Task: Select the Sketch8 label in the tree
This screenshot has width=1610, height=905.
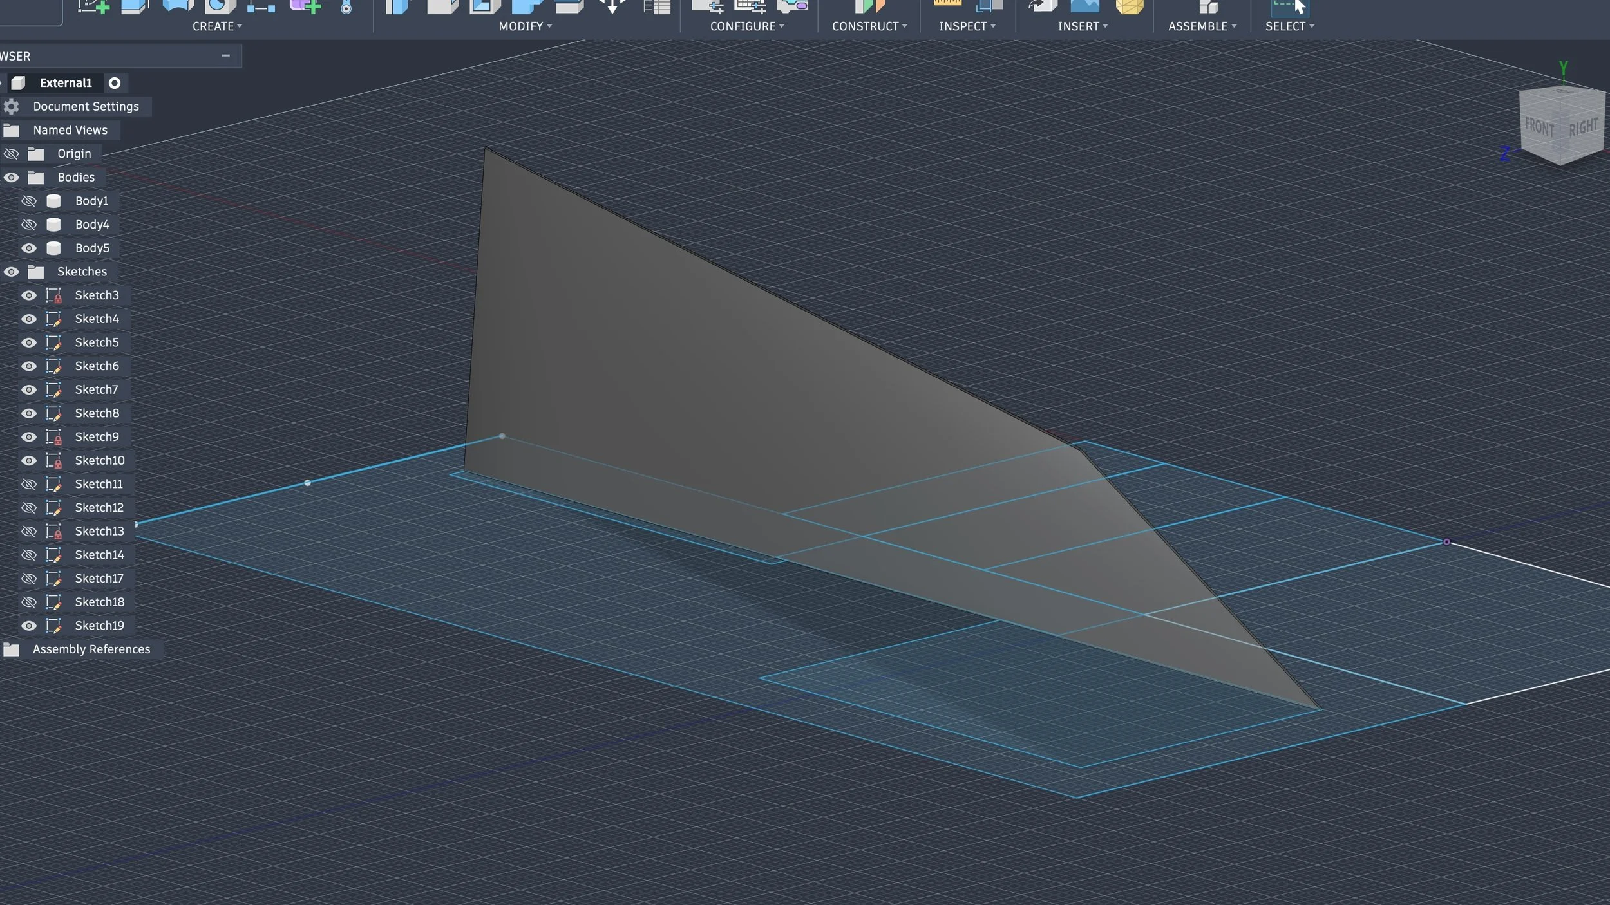Action: tap(97, 413)
